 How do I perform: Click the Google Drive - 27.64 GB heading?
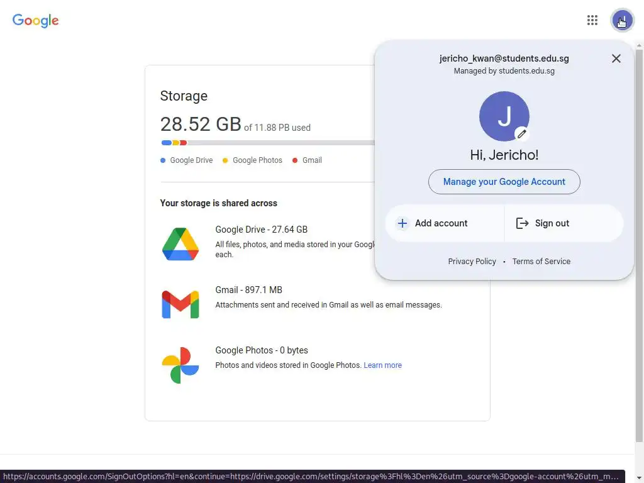[261, 230]
